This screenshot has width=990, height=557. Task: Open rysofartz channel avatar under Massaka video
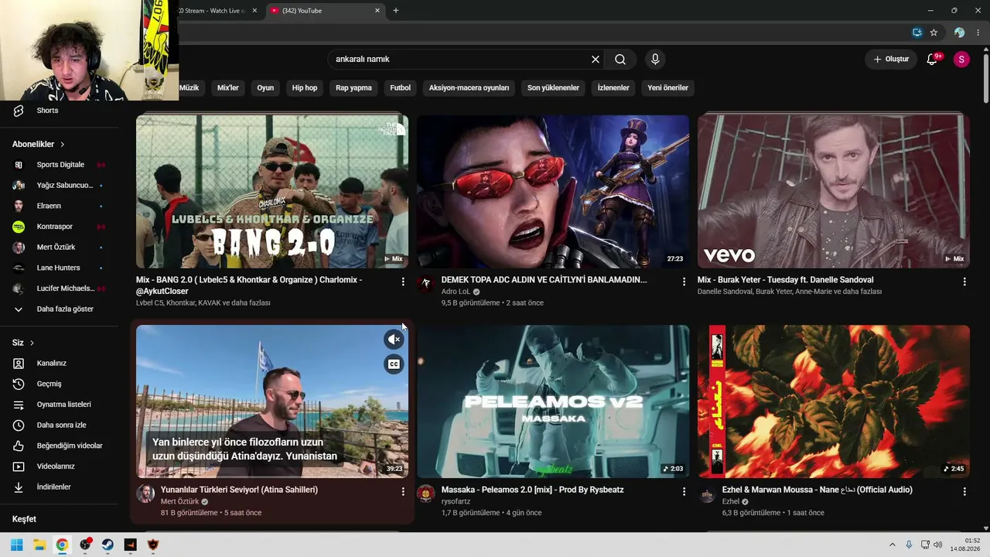pyautogui.click(x=426, y=494)
